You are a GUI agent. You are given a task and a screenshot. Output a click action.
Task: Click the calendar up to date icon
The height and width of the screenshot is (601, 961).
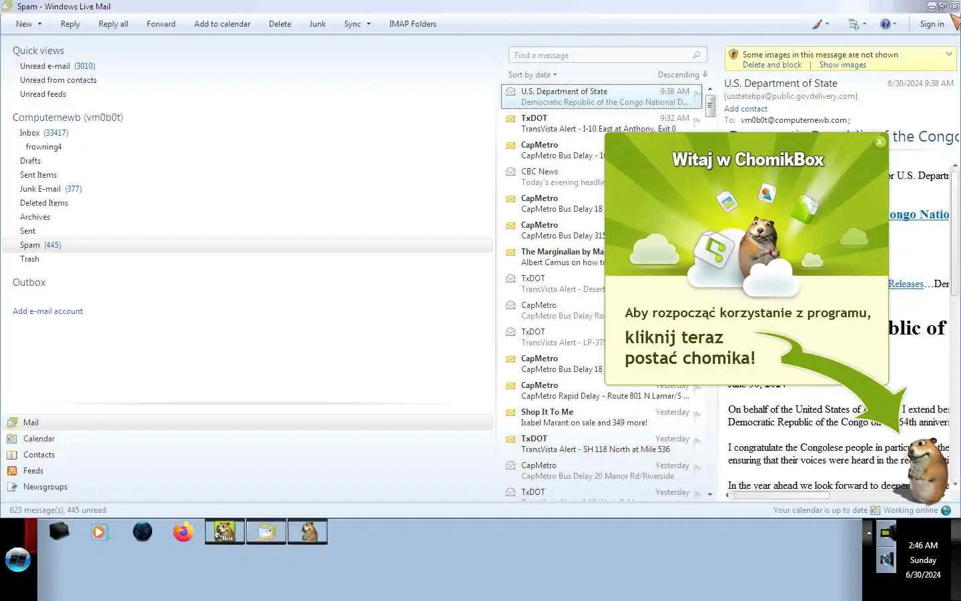(x=875, y=510)
